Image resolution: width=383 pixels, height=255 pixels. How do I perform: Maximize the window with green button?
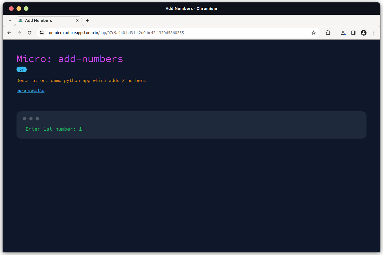point(26,9)
